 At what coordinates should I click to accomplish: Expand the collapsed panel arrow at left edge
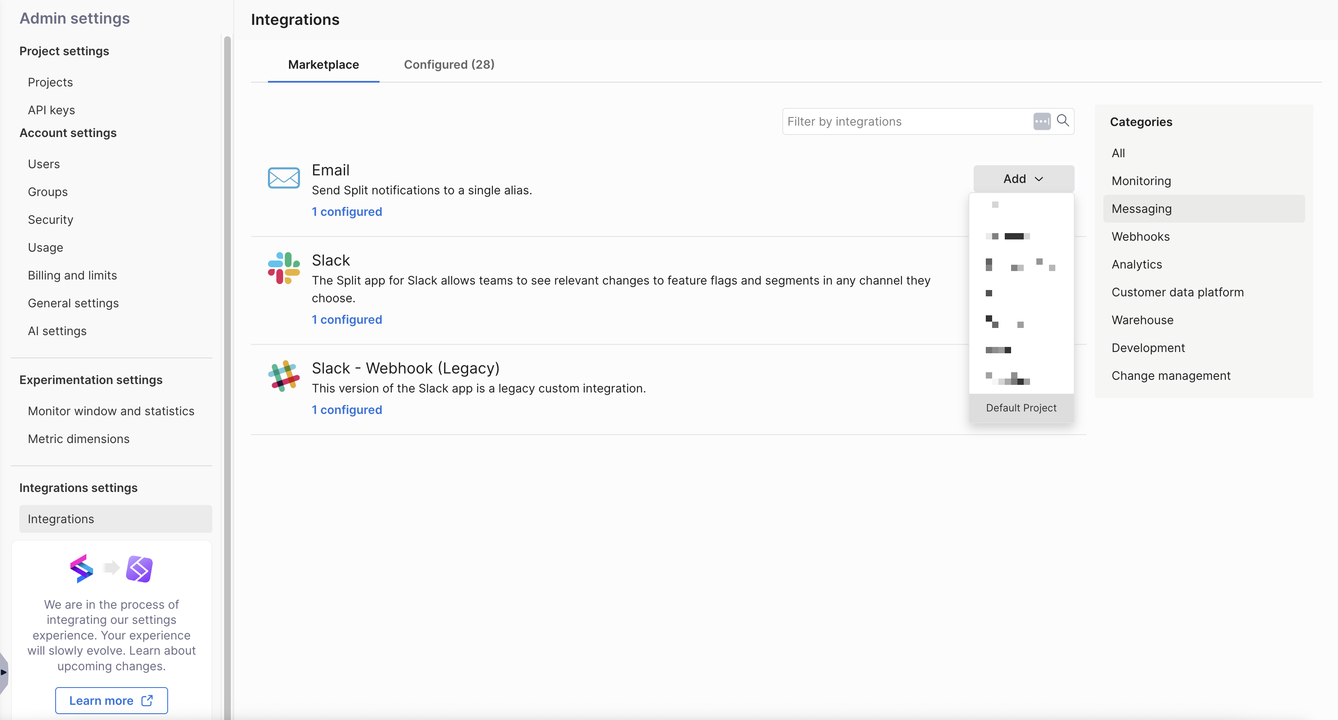pyautogui.click(x=4, y=672)
